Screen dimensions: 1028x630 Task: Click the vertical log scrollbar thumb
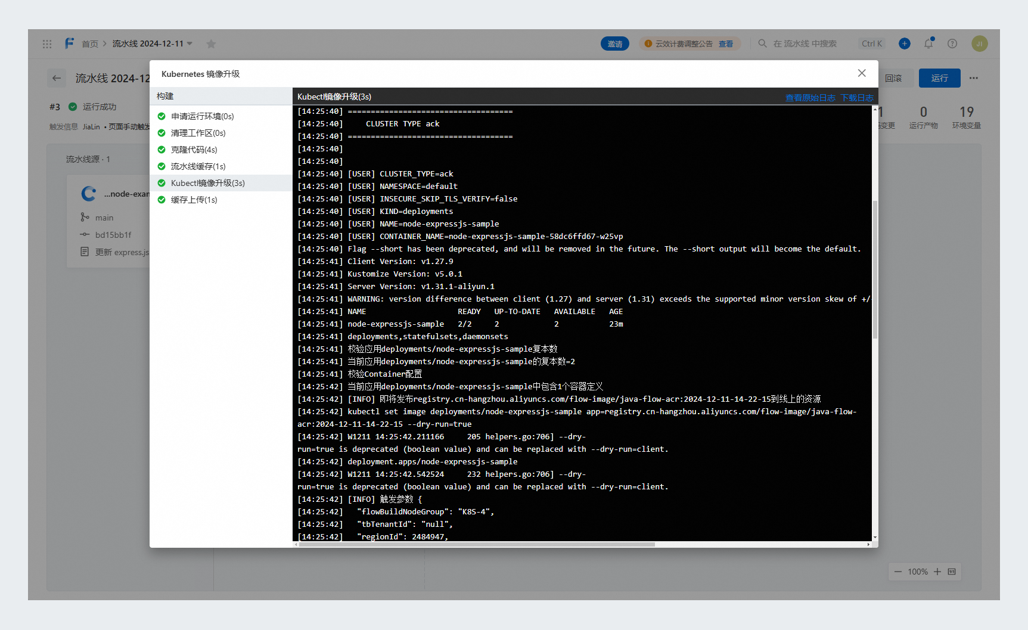[x=875, y=269]
